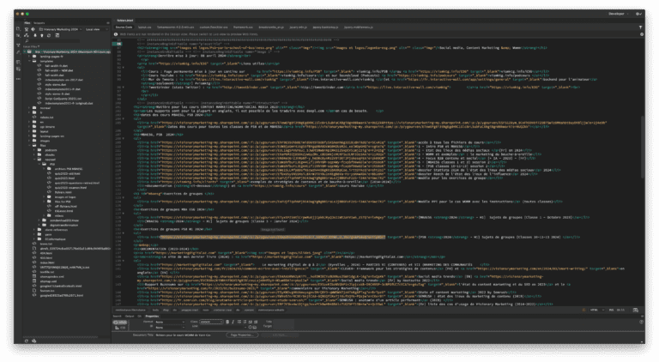659x362 pixels.
Task: Open the layout.css related file tab
Action: 144,27
